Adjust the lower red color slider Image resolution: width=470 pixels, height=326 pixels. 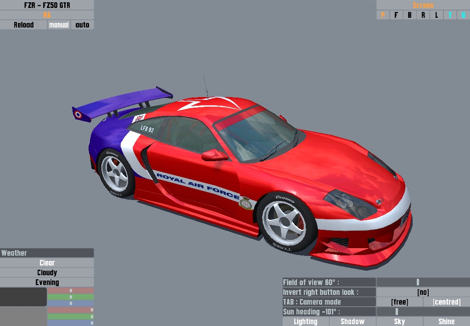(x=71, y=310)
